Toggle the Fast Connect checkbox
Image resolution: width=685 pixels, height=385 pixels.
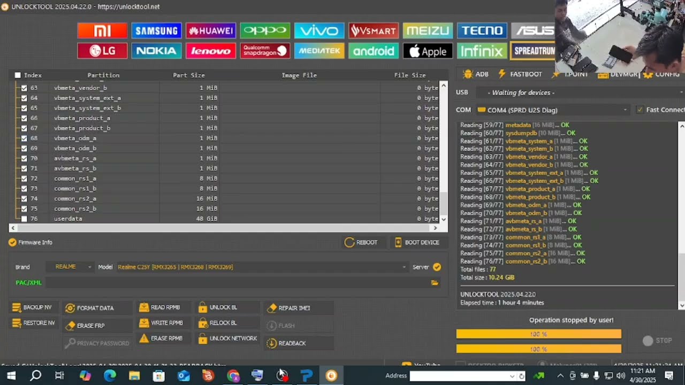pyautogui.click(x=640, y=110)
